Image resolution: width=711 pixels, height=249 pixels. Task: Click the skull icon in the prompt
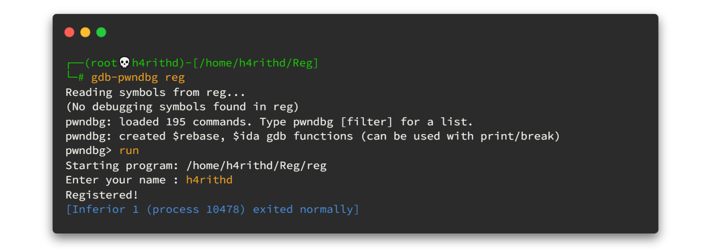click(125, 63)
